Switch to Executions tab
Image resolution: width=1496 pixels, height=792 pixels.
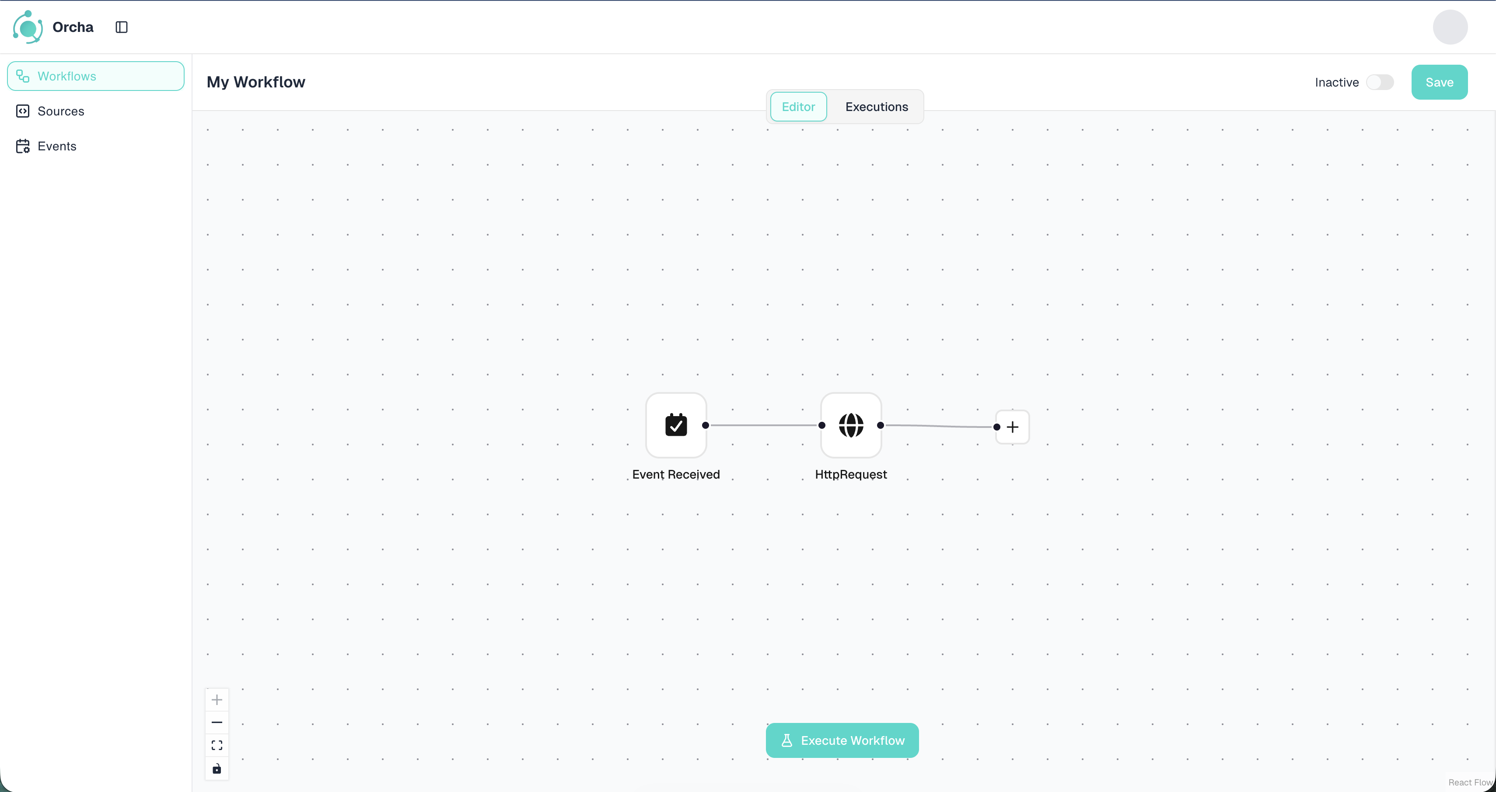[876, 107]
